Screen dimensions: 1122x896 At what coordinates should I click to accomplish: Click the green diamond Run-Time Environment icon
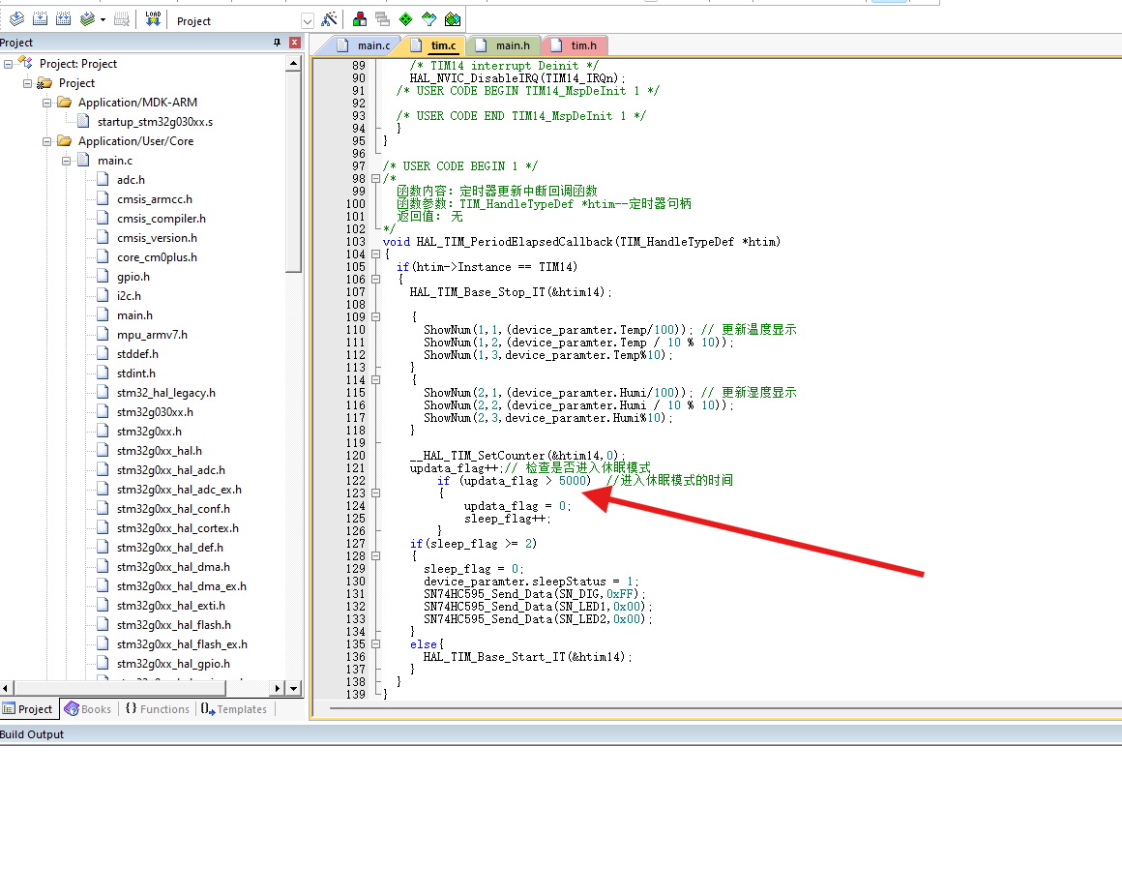[x=405, y=19]
